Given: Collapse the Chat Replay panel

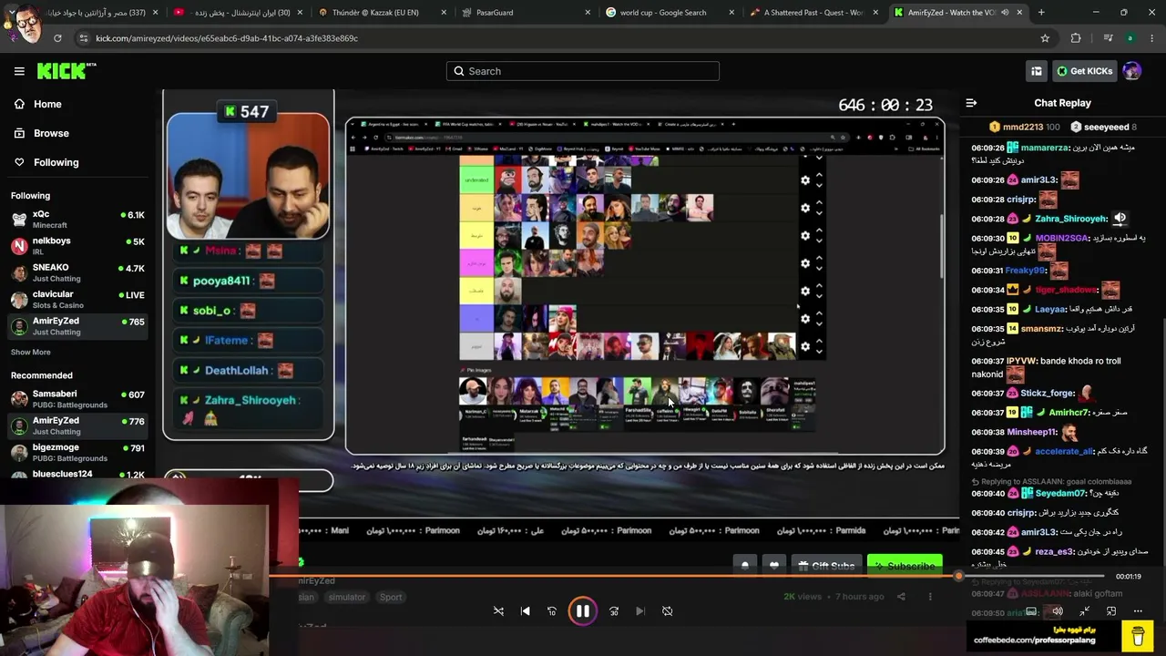Looking at the screenshot, I should point(971,103).
